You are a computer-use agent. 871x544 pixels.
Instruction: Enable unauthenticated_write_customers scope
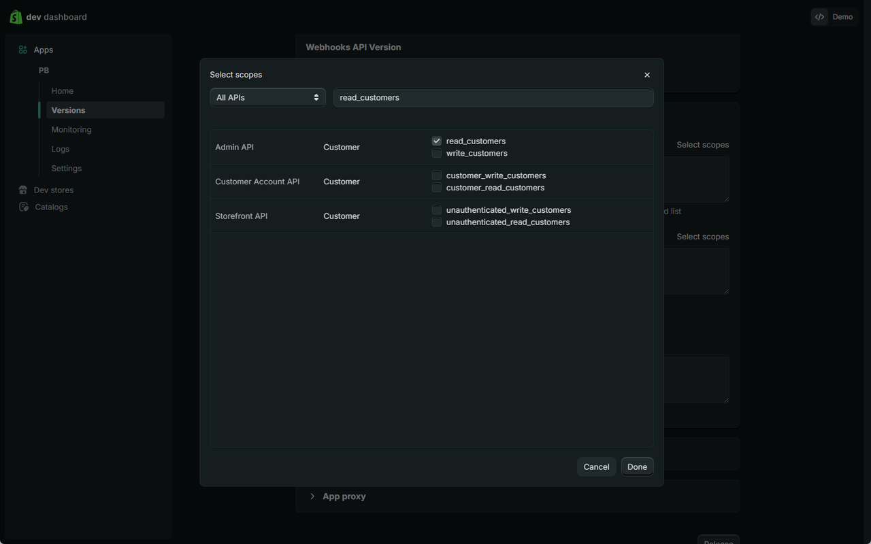437,210
